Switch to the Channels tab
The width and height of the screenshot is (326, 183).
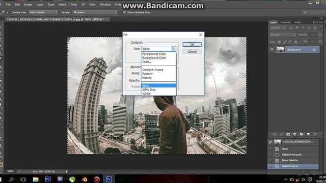click(285, 22)
